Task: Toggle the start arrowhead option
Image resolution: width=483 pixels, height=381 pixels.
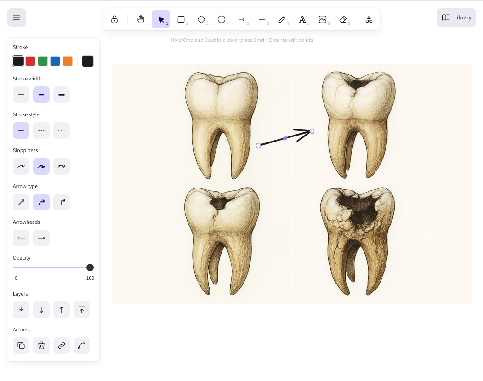Action: (x=21, y=238)
